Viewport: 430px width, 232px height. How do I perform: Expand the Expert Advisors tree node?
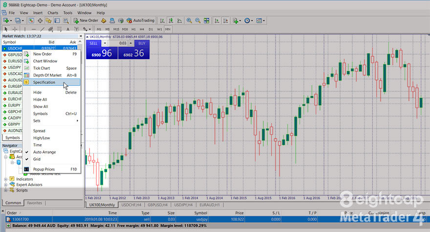click(6, 185)
